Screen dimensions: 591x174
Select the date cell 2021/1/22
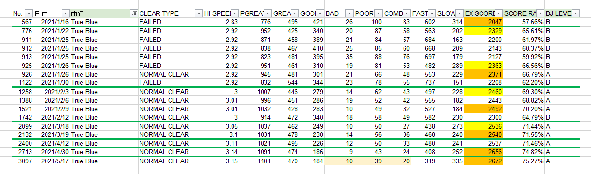(51, 31)
